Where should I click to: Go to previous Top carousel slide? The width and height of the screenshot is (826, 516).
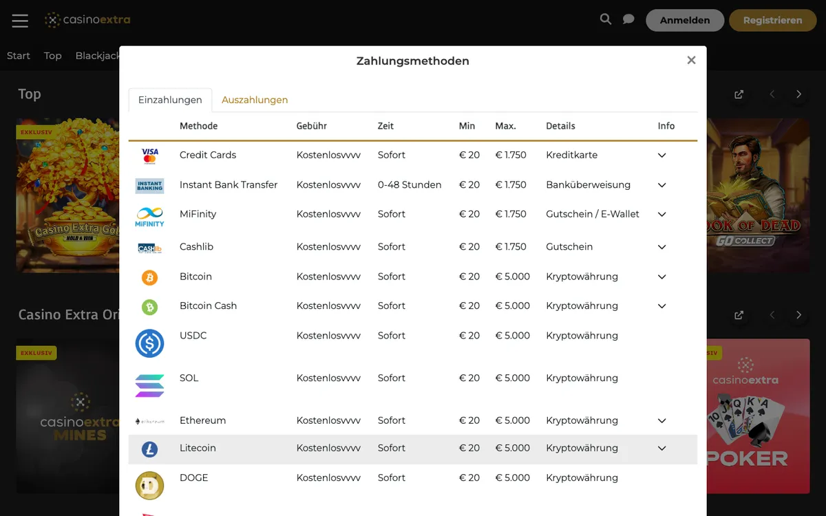click(x=772, y=94)
